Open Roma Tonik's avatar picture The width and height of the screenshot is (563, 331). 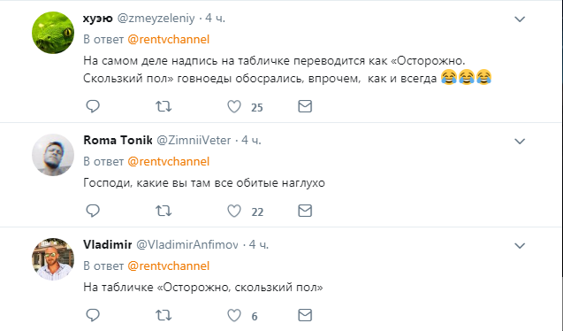pyautogui.click(x=53, y=155)
